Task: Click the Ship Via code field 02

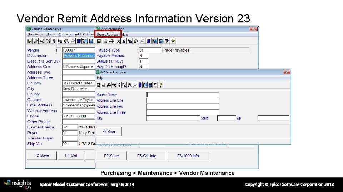Action: point(70,144)
